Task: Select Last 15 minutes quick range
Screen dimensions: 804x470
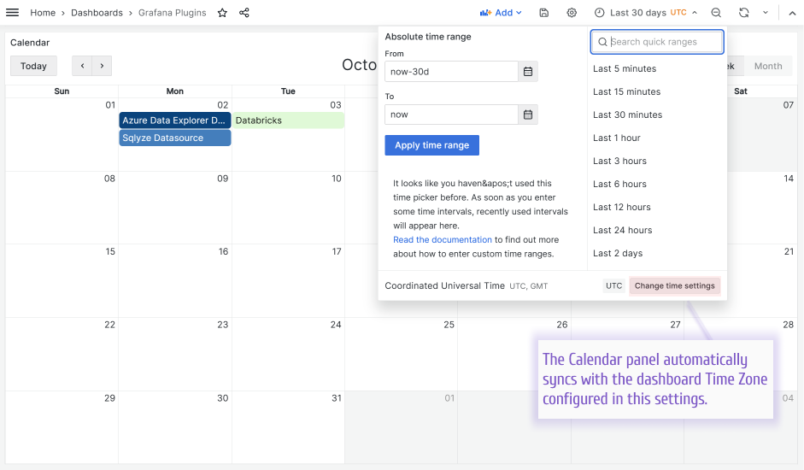Action: tap(626, 91)
